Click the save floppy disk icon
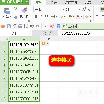This screenshot has width=104, height=104. point(9,26)
